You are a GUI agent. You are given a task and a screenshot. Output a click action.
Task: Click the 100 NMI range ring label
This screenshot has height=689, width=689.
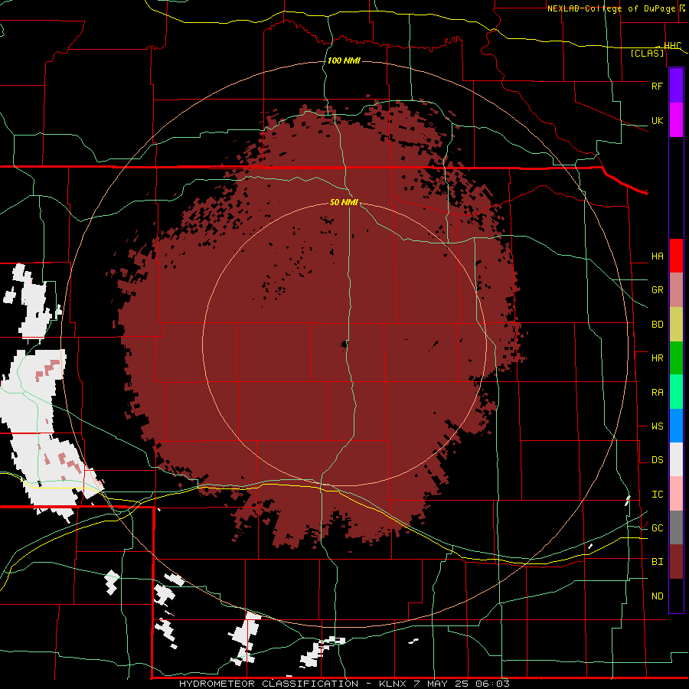pyautogui.click(x=344, y=60)
